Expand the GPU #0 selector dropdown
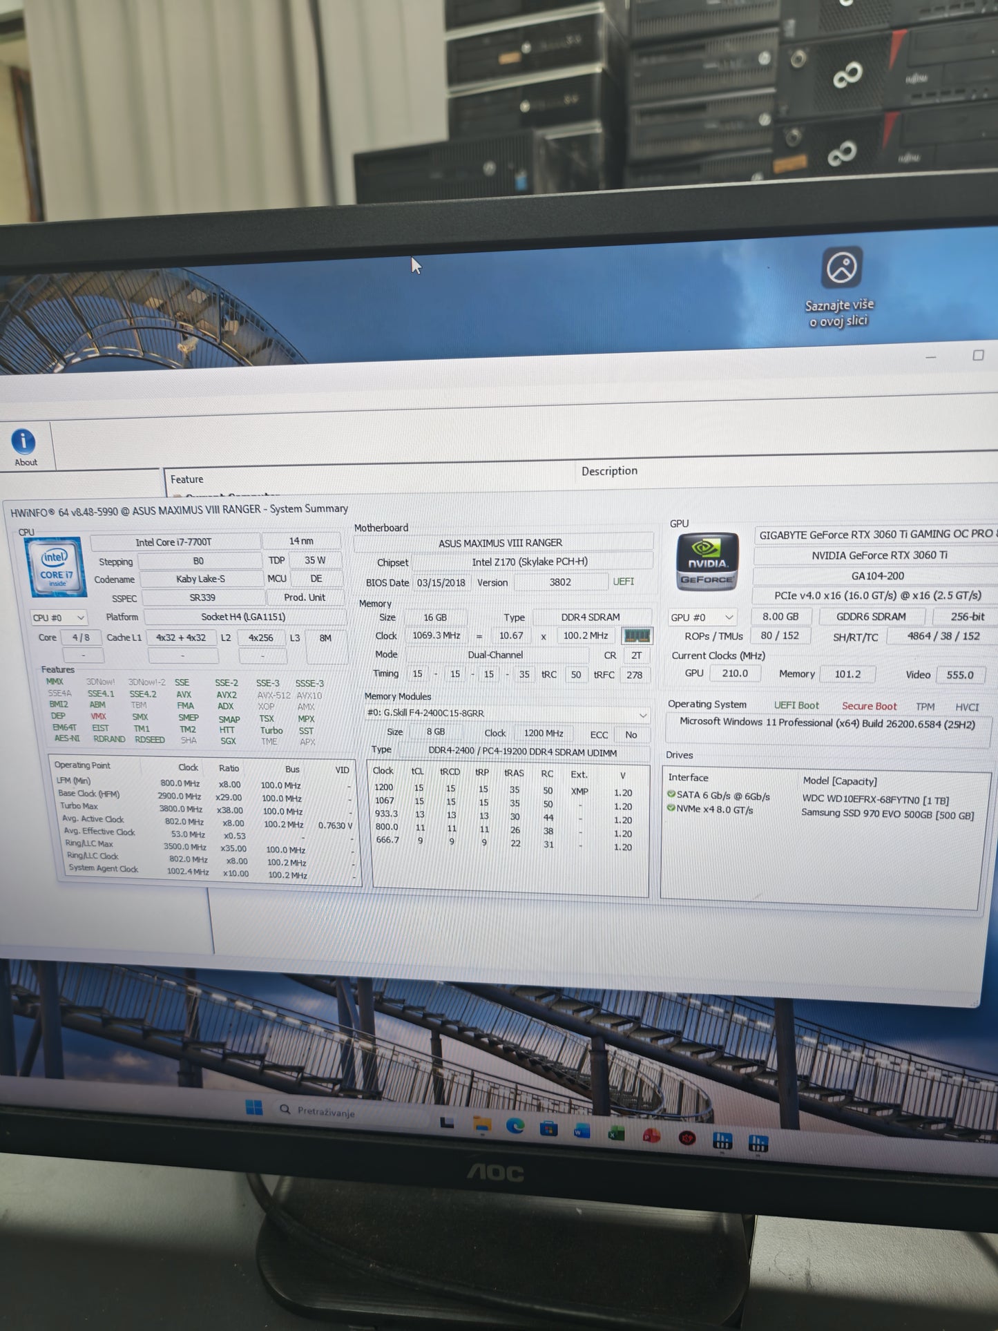 (702, 617)
